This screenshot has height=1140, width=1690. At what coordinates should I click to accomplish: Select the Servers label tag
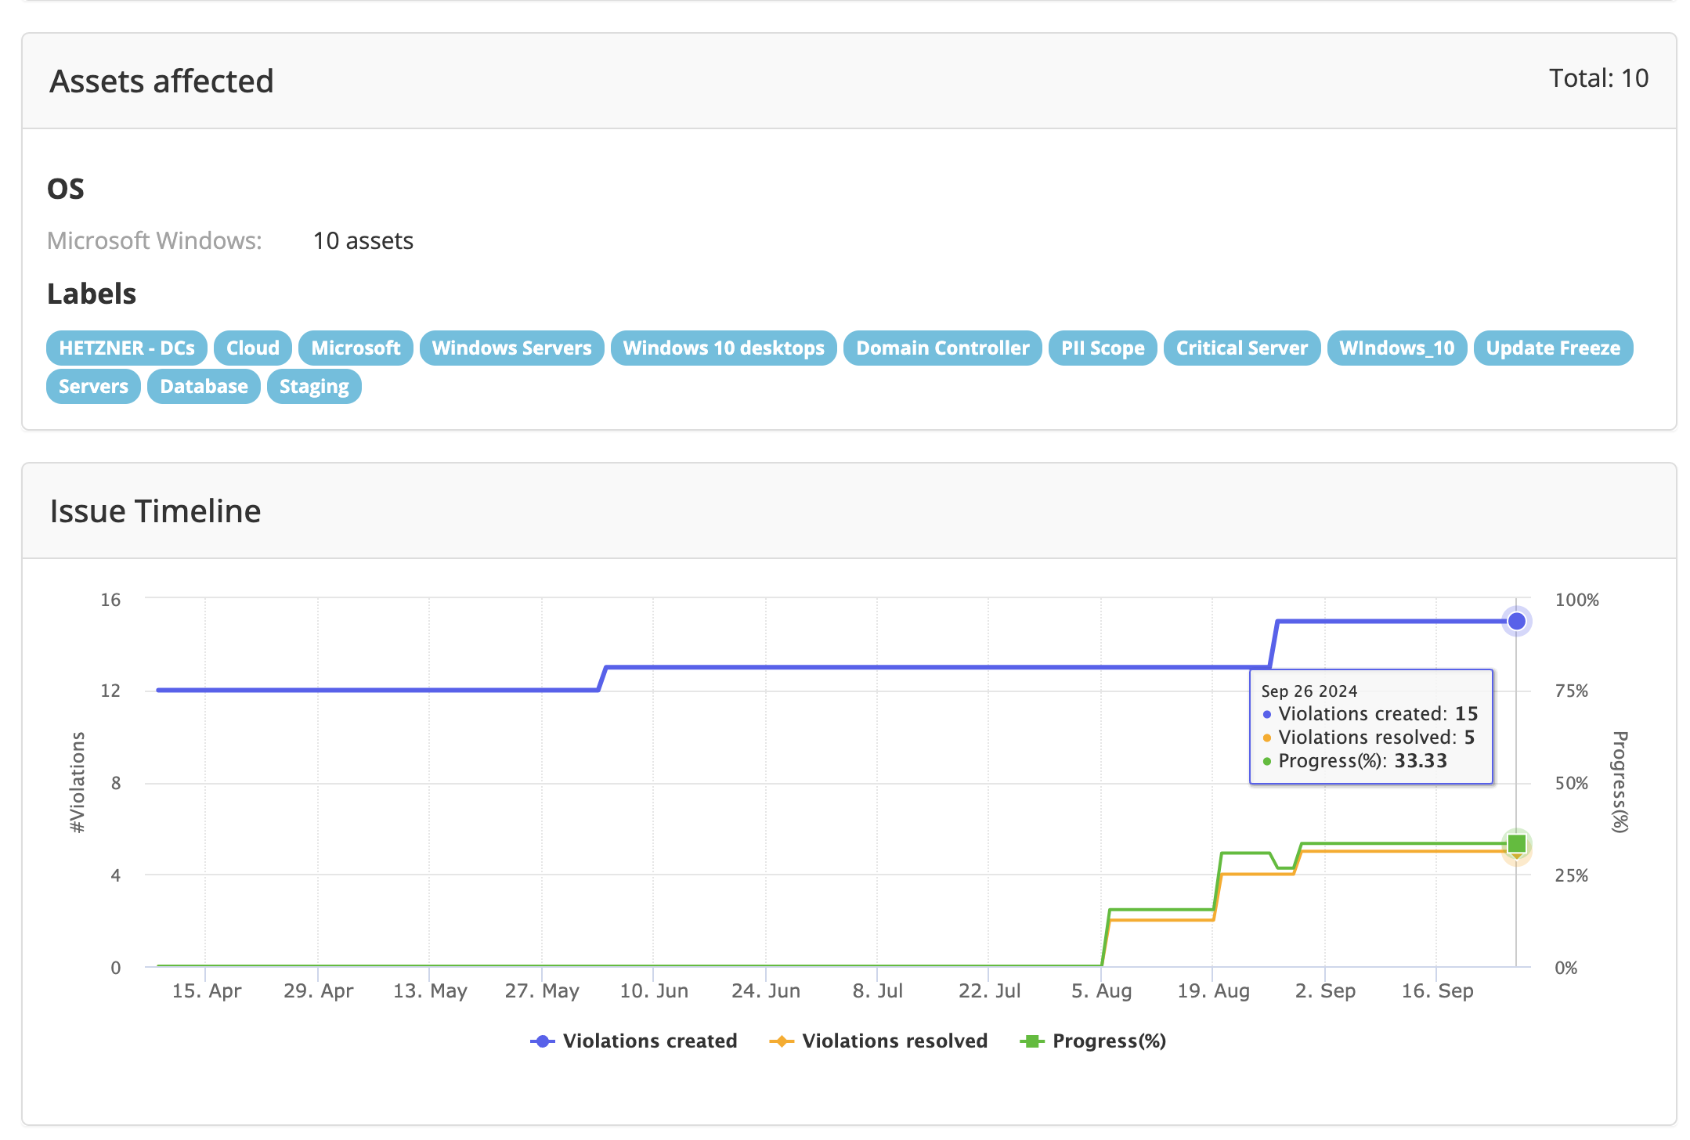[93, 386]
